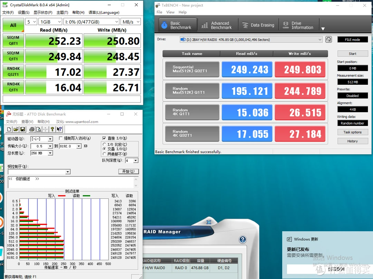This screenshot has height=279, width=373.
Task: Click the context help arrow icon
Action: [x=59, y=129]
